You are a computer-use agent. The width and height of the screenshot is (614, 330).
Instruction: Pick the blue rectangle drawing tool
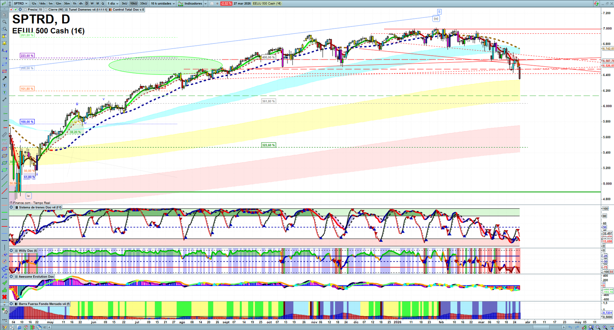(4, 64)
